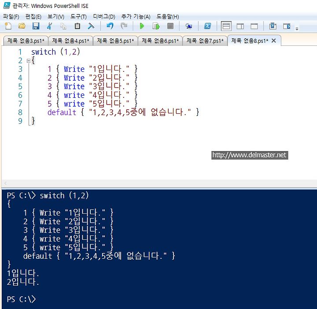The image size is (317, 309).
Task: Click the default keyword on editor line 8
Action: [x=62, y=112]
